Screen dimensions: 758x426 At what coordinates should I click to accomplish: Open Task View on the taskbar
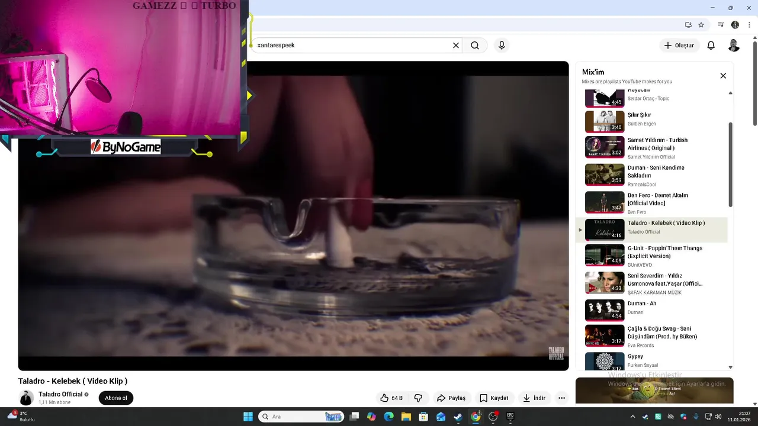coord(354,417)
